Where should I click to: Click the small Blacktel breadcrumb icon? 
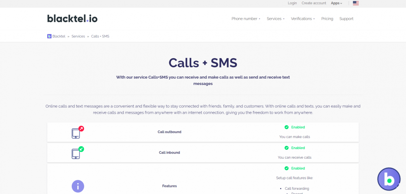pyautogui.click(x=49, y=36)
